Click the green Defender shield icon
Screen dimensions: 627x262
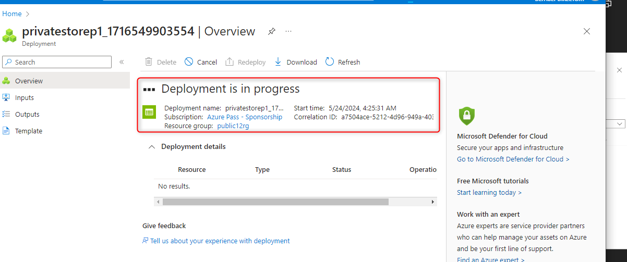coord(466,115)
